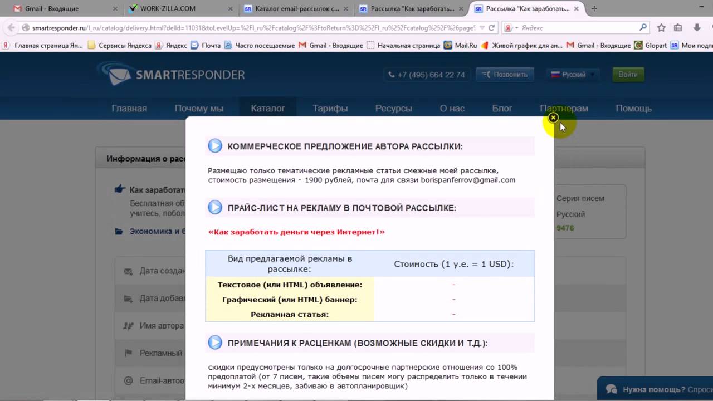Click Экономика category link behind popup
Viewport: 713px width, 401px height.
(x=158, y=231)
